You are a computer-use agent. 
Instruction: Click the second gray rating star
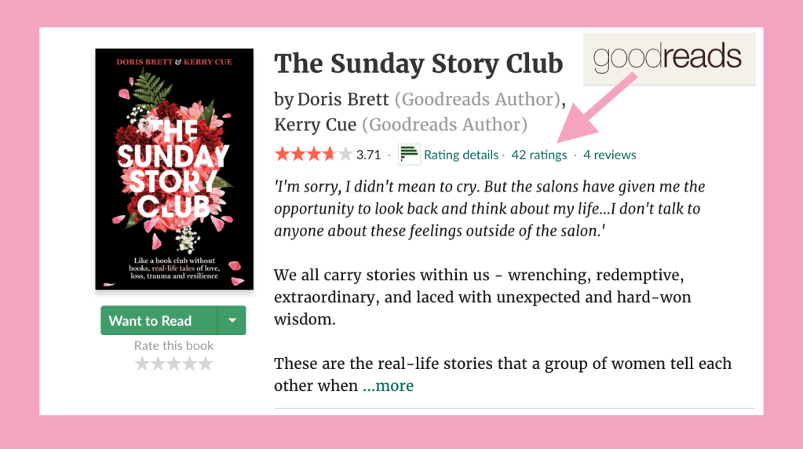point(158,363)
